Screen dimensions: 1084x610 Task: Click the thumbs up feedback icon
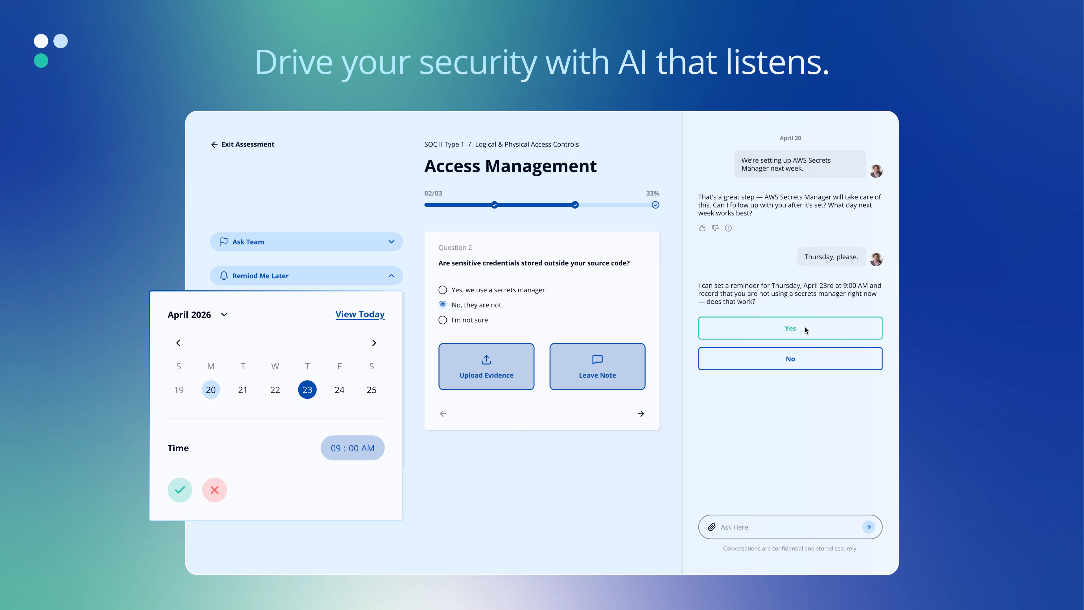(x=702, y=228)
